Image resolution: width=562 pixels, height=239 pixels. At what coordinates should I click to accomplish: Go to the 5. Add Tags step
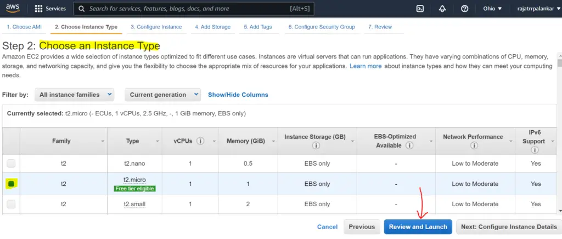click(258, 27)
